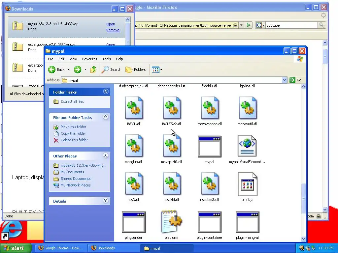Collapse the Folder Tasks panel
This screenshot has height=253, width=338.
[x=106, y=92]
